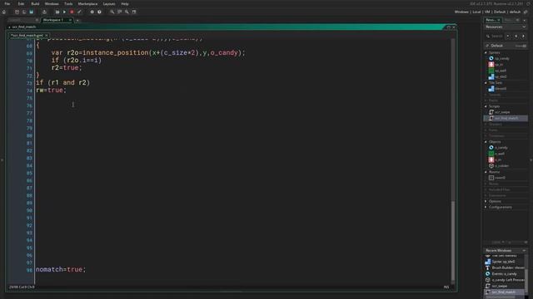Click the resource tree Search field
Image resolution: width=533 pixels, height=299 pixels.
coord(496,36)
